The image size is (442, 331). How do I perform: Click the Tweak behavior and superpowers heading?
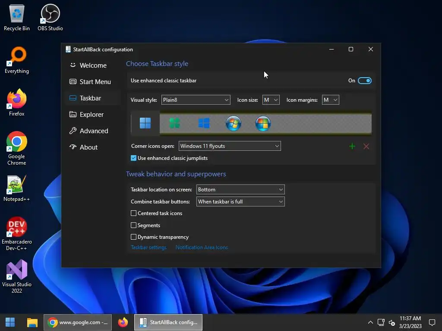pyautogui.click(x=176, y=174)
